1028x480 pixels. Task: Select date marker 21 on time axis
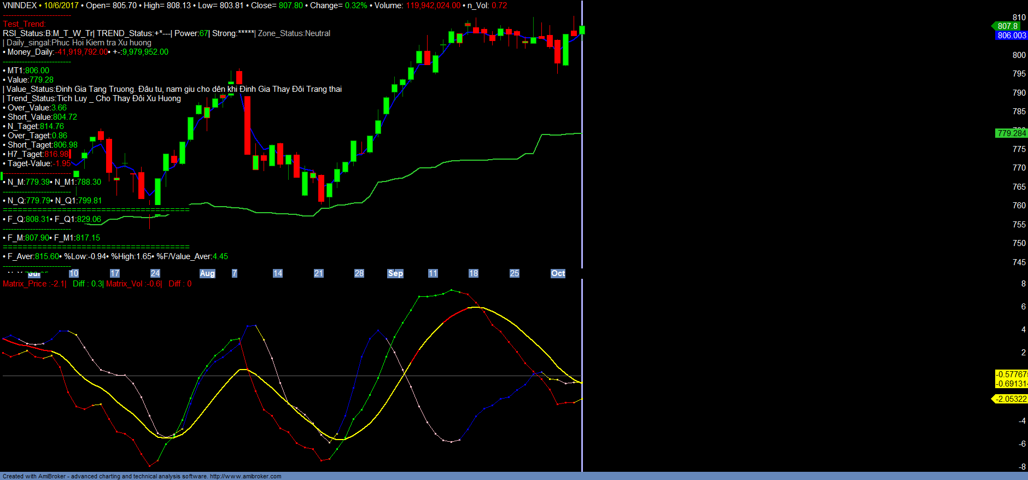(318, 273)
